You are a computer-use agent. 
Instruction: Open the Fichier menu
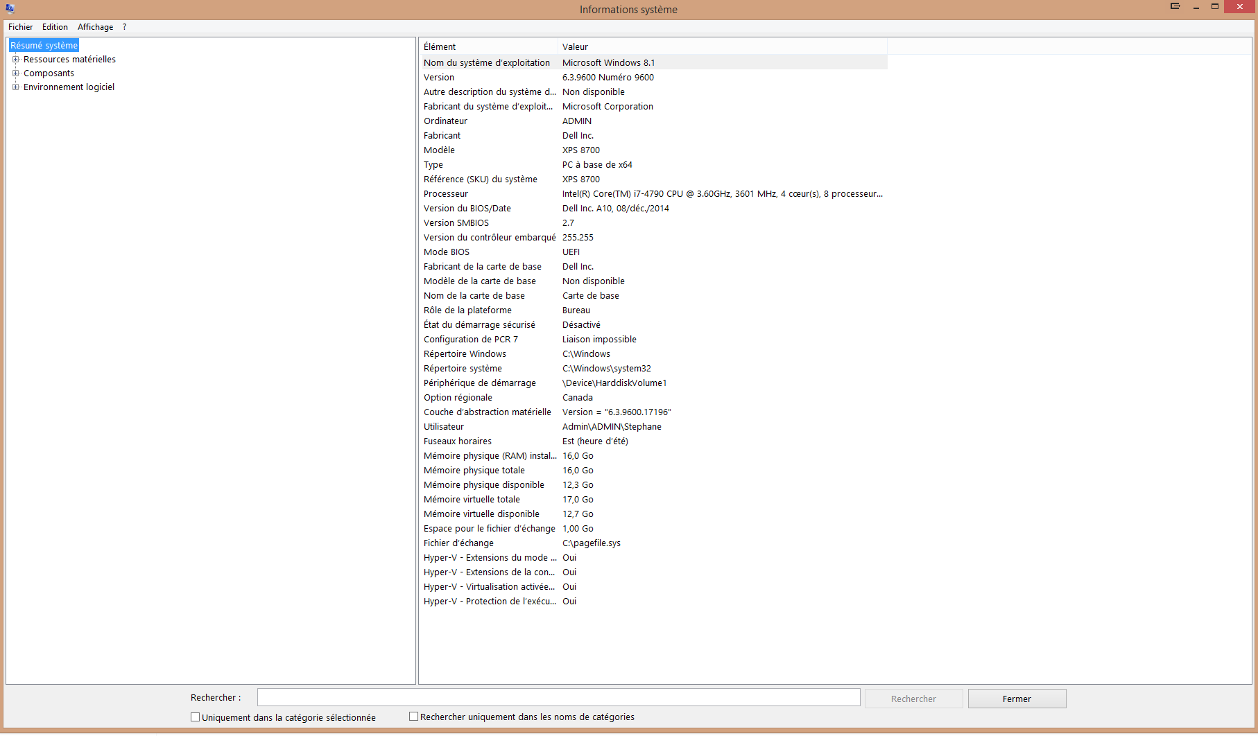point(21,27)
